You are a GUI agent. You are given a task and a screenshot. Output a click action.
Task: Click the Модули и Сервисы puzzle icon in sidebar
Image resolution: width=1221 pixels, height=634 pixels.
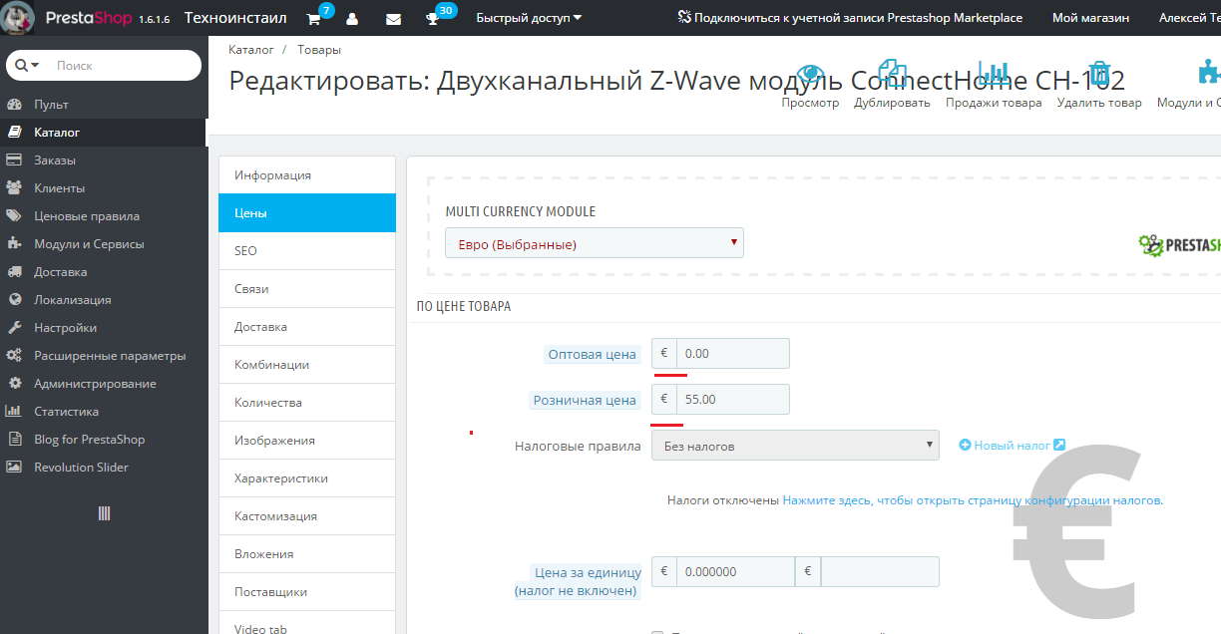pyautogui.click(x=14, y=244)
